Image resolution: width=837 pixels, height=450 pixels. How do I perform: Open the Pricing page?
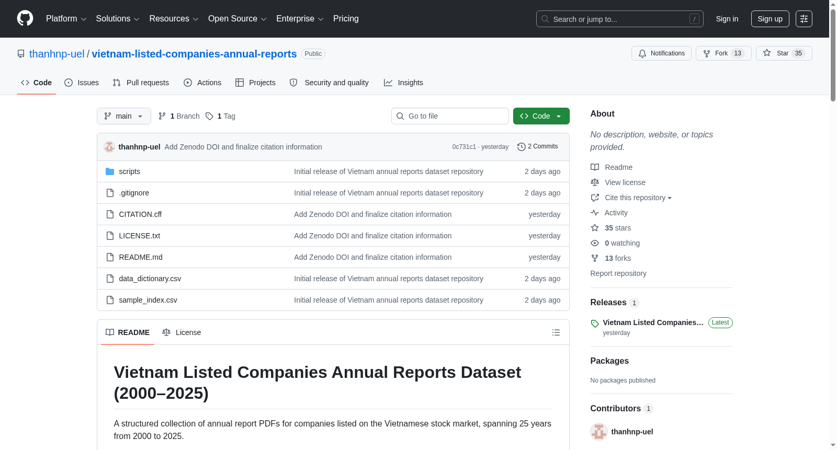(346, 19)
